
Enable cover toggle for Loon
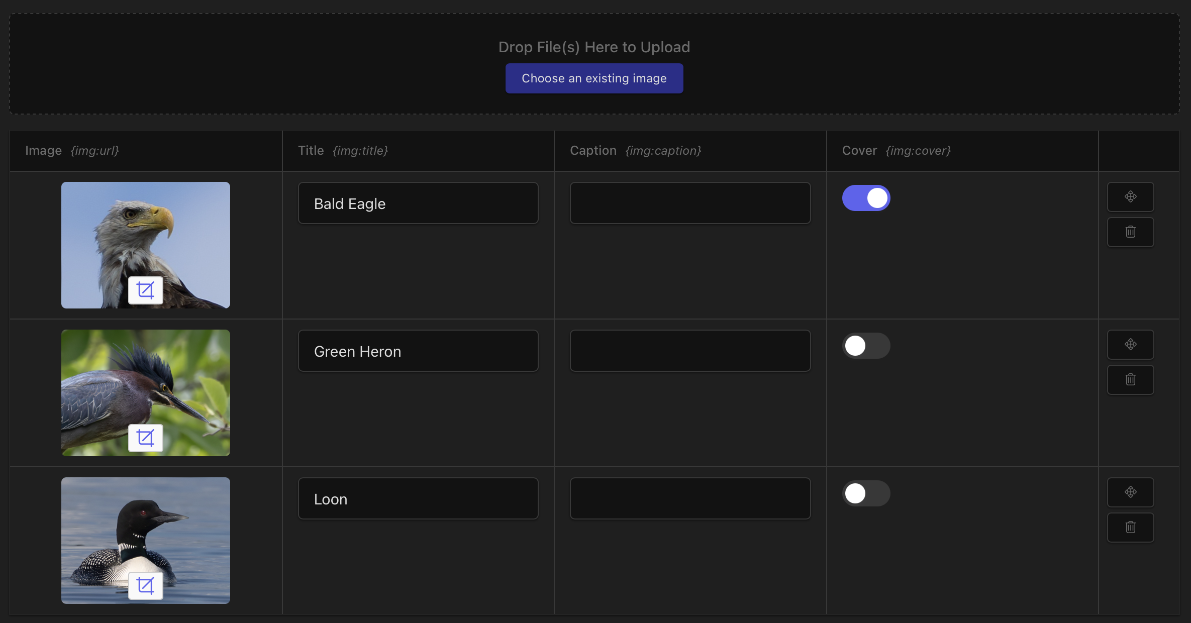(866, 493)
